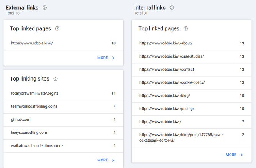The height and width of the screenshot is (168, 256).
Task: Select waikatowastecollections.co.nz row
Action: (x=63, y=146)
